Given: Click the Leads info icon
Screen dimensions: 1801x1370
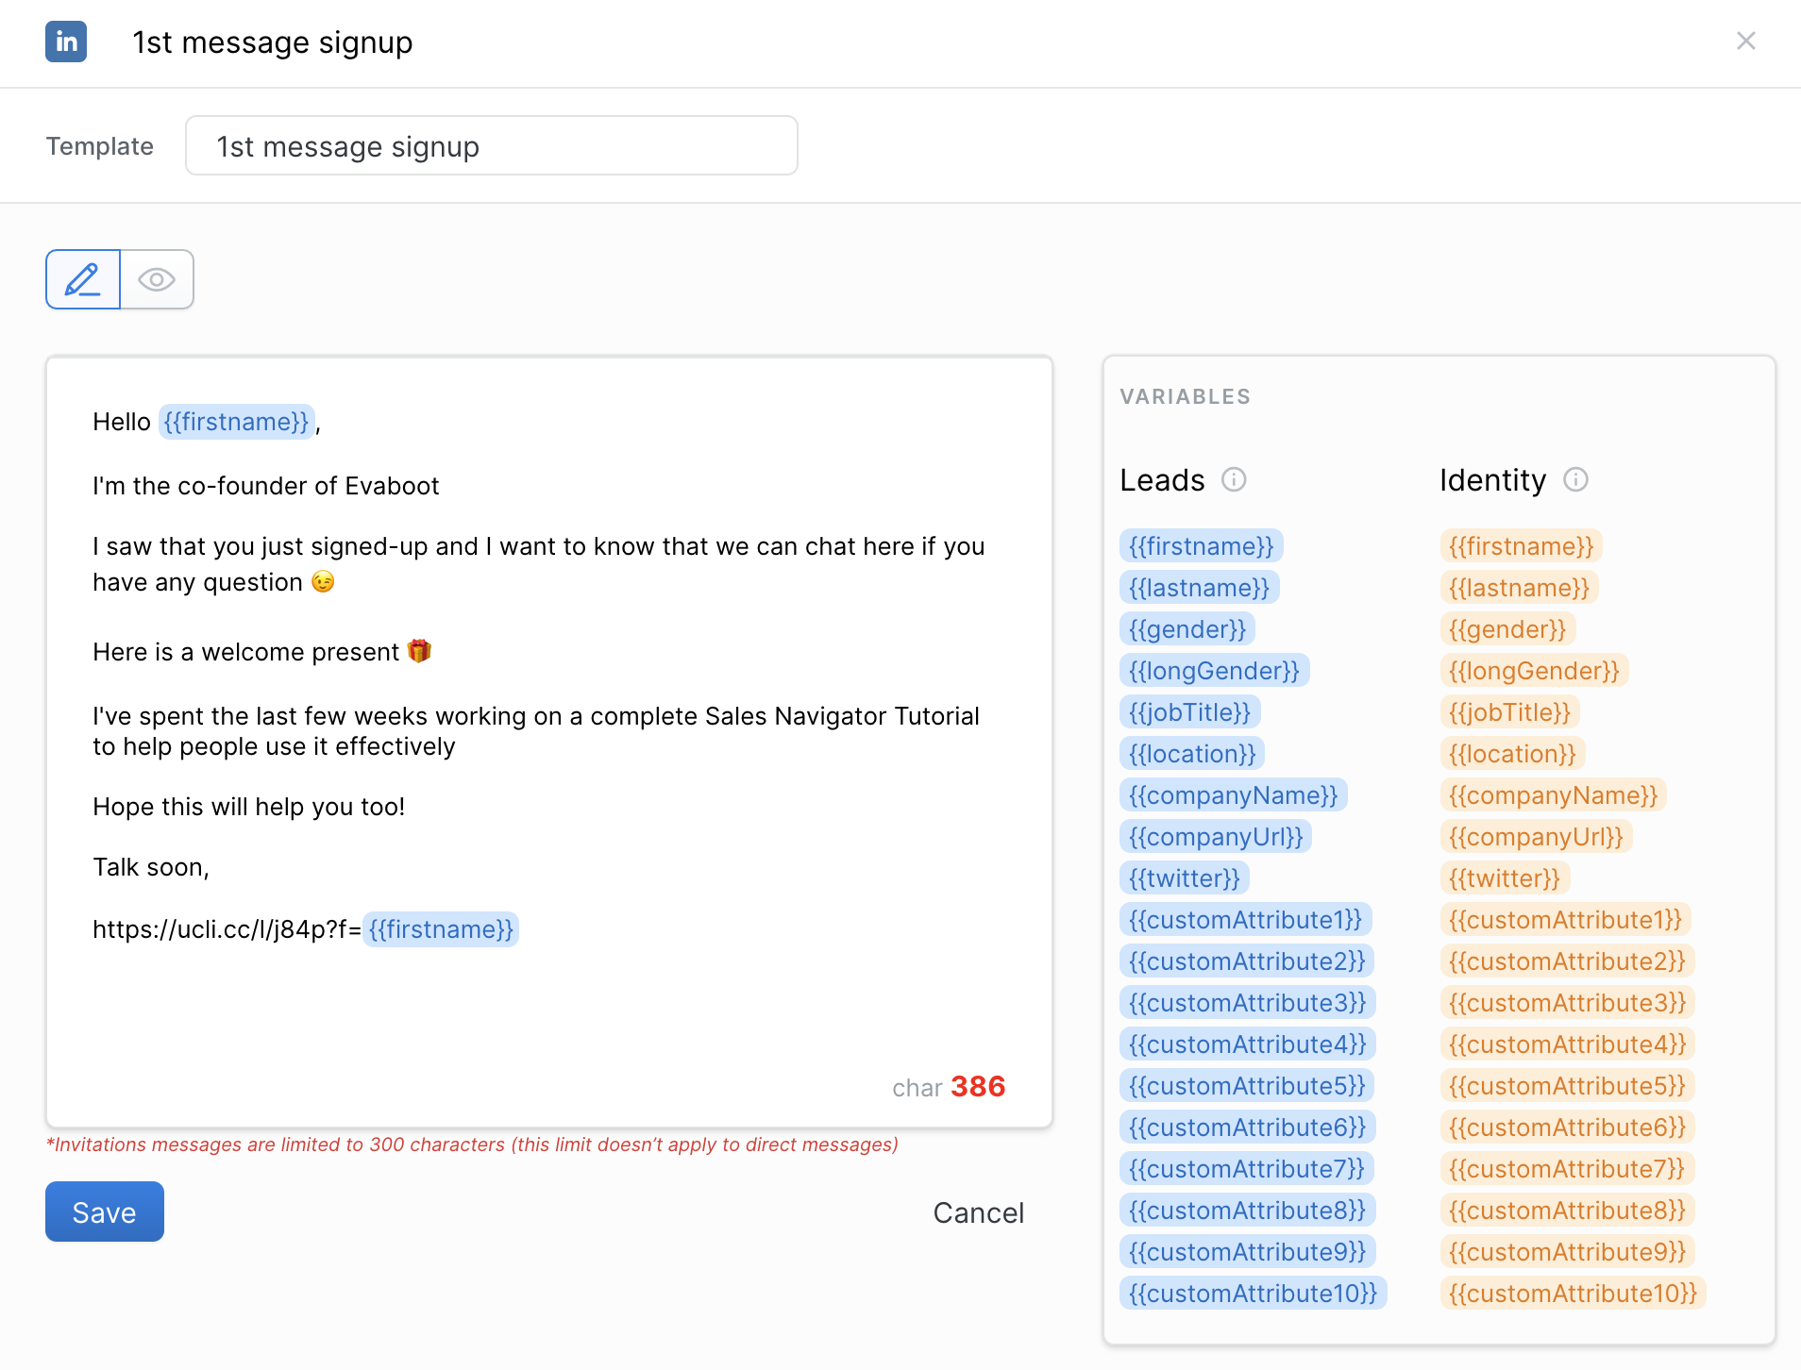Looking at the screenshot, I should (x=1234, y=480).
